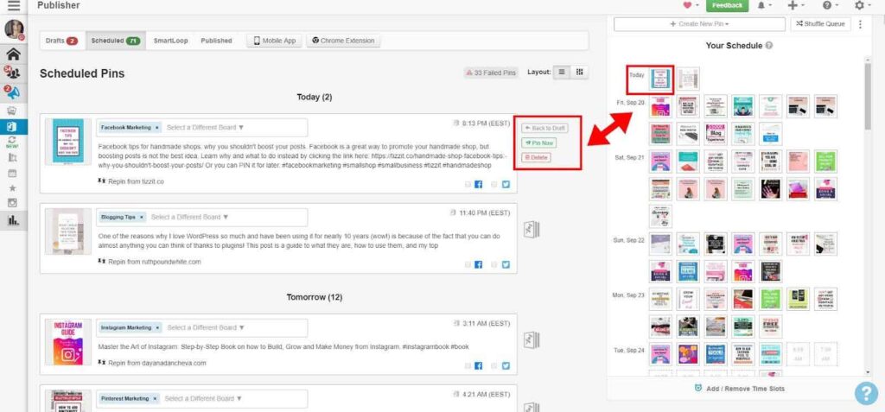Remove the Pinterest Marketing board tag
This screenshot has height=412, width=885.
pos(155,398)
